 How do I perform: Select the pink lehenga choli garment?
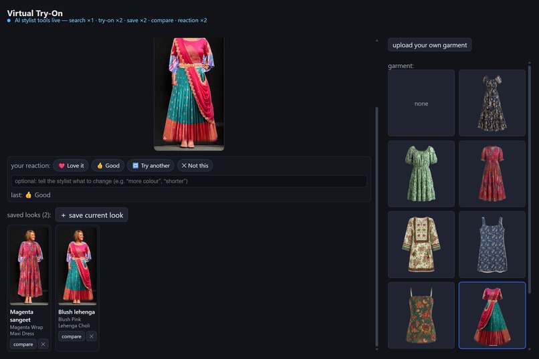492,316
